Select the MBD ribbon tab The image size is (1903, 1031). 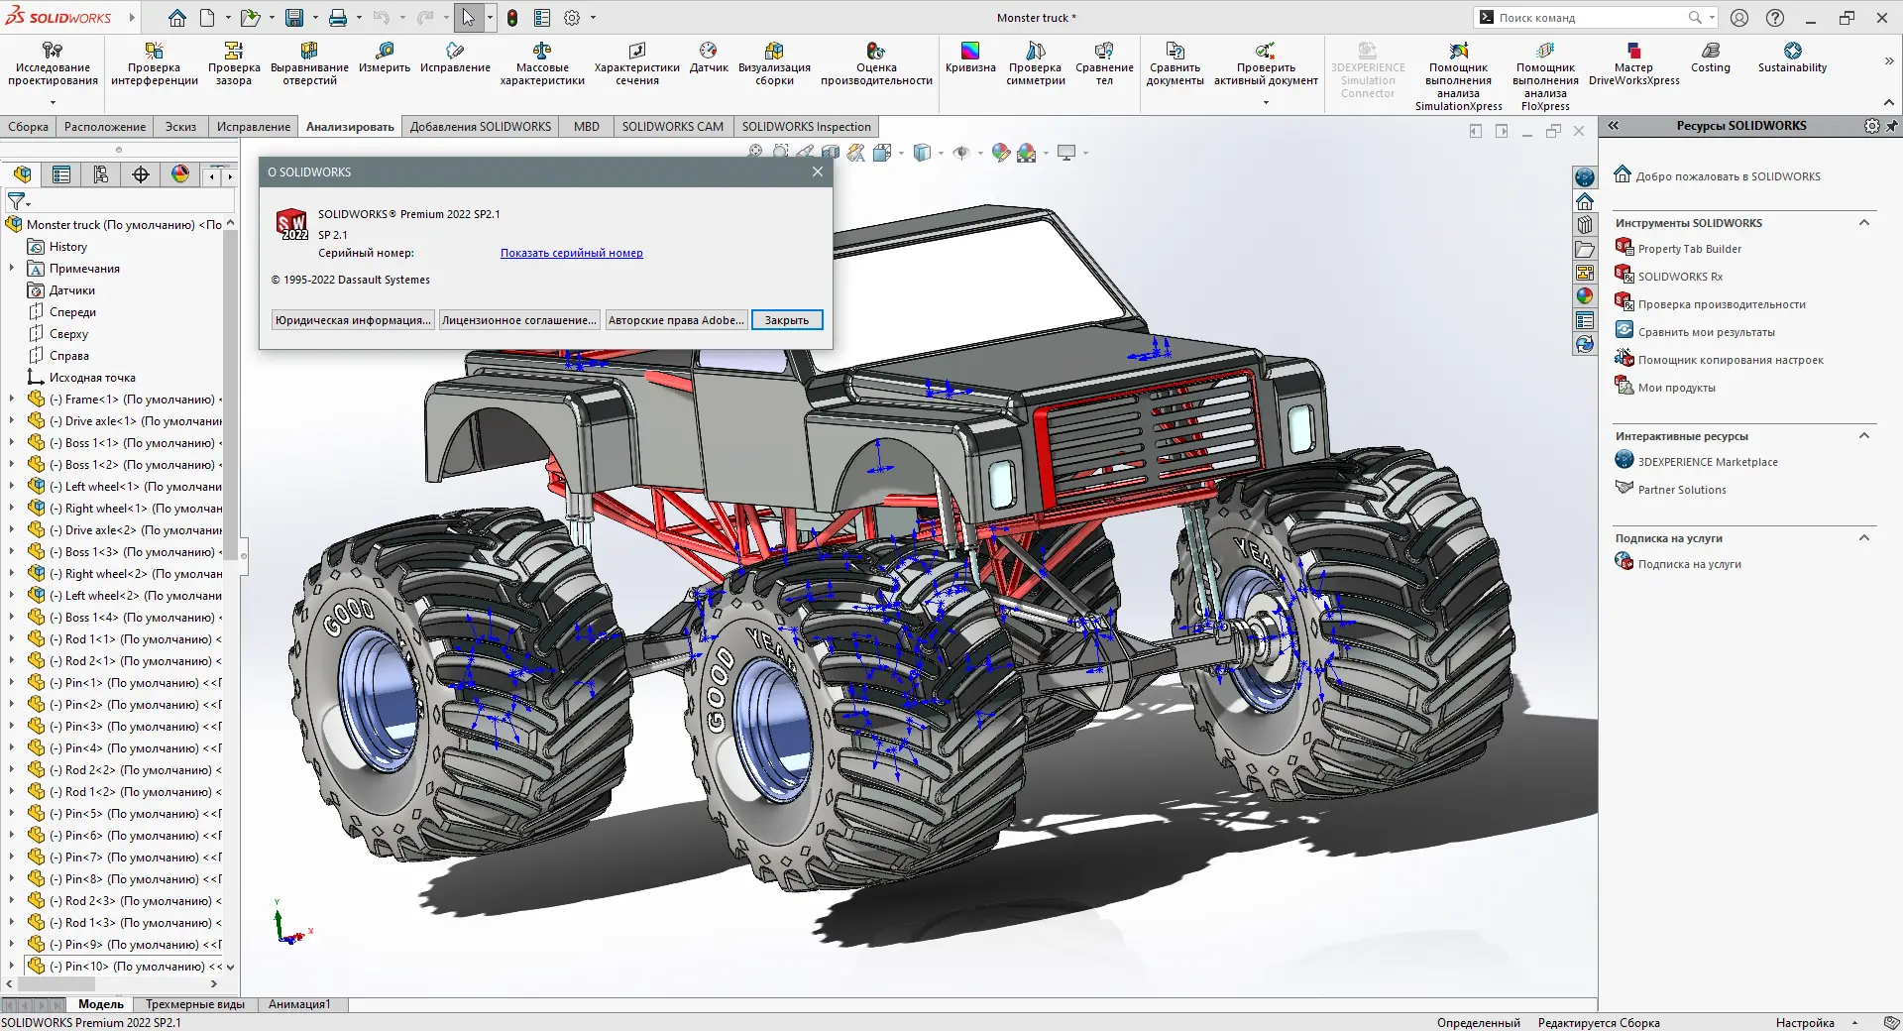[586, 126]
